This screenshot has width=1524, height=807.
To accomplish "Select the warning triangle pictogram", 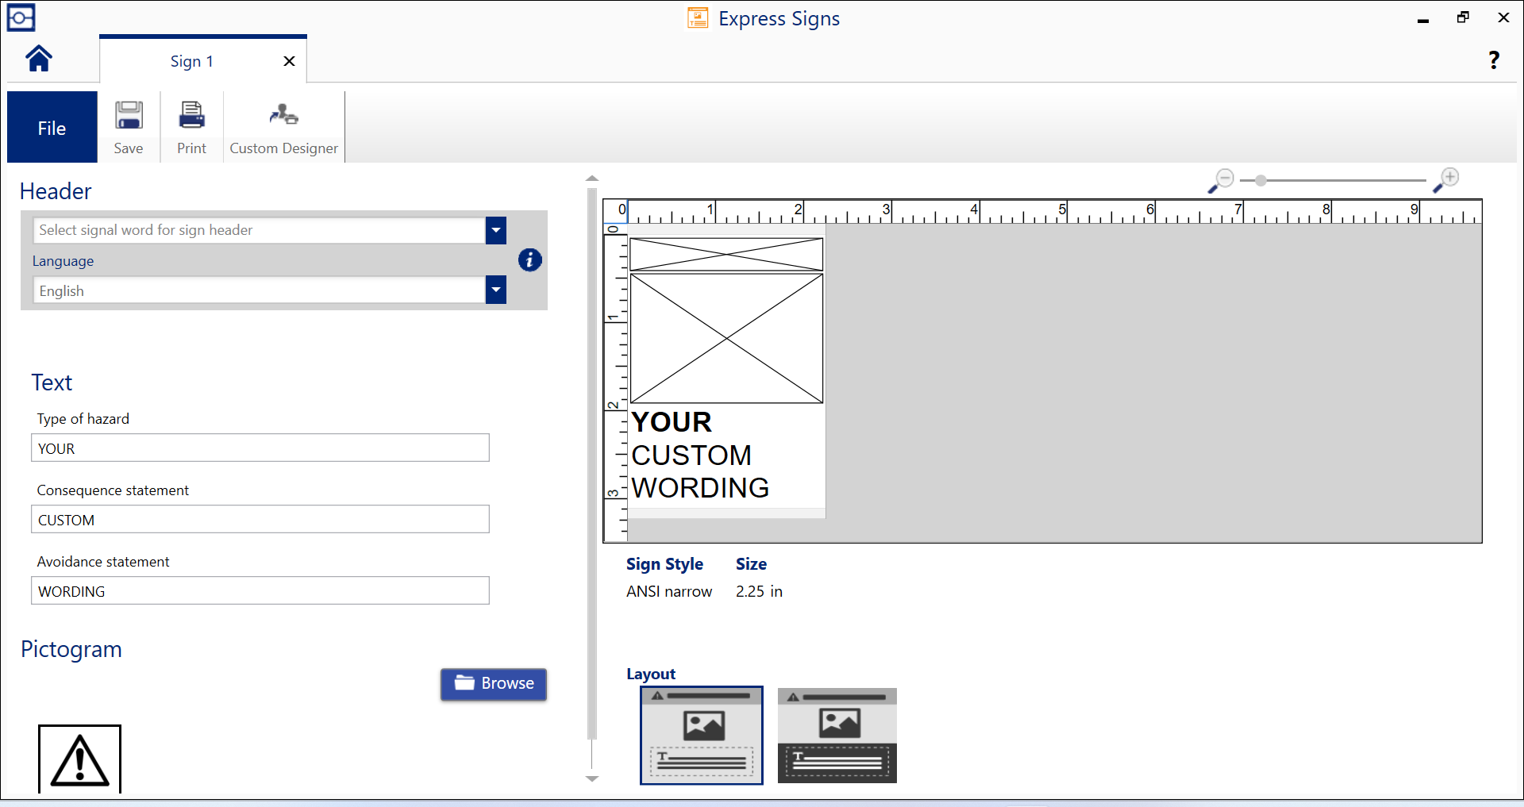I will (x=79, y=759).
